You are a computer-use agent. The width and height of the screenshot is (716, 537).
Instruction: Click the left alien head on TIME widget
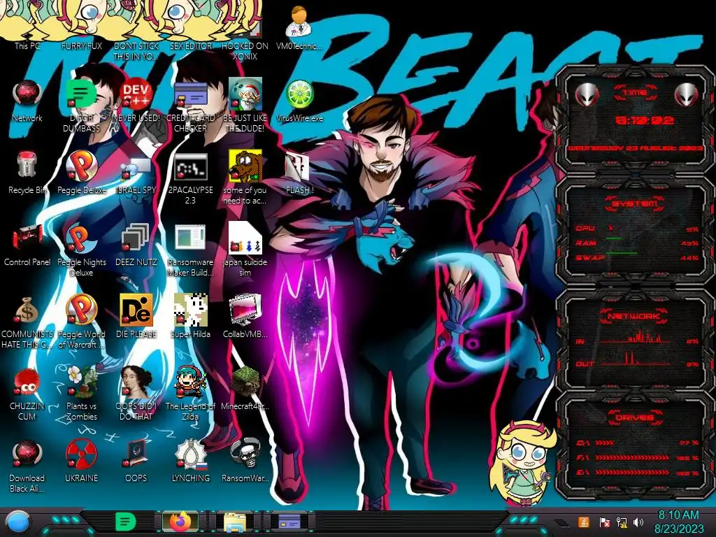point(587,94)
